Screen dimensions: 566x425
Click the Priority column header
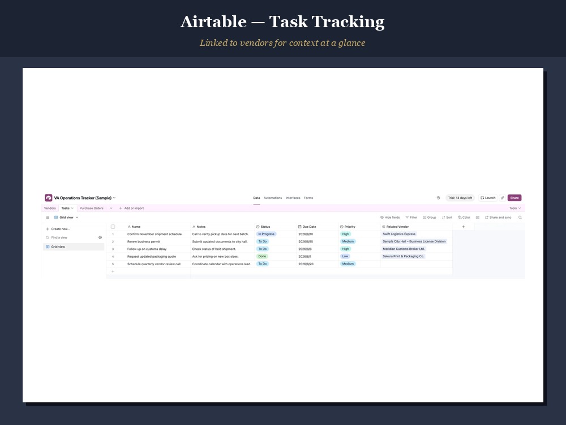tap(359, 227)
